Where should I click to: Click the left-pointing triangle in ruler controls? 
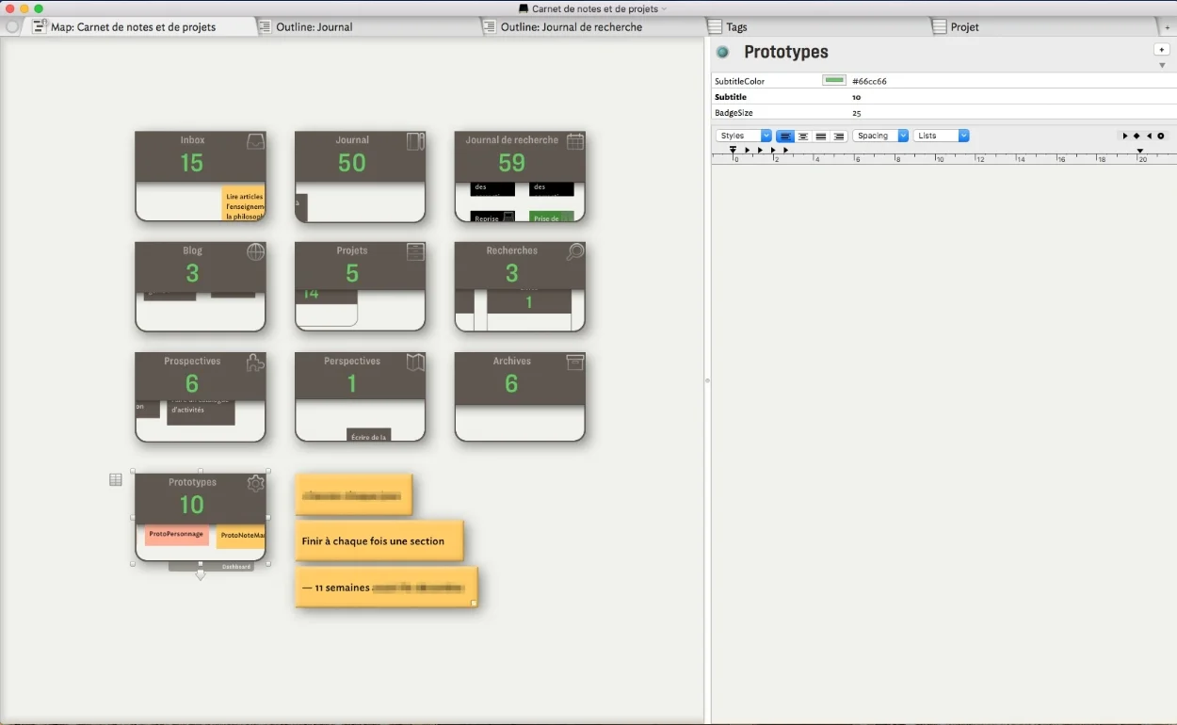tap(1149, 137)
